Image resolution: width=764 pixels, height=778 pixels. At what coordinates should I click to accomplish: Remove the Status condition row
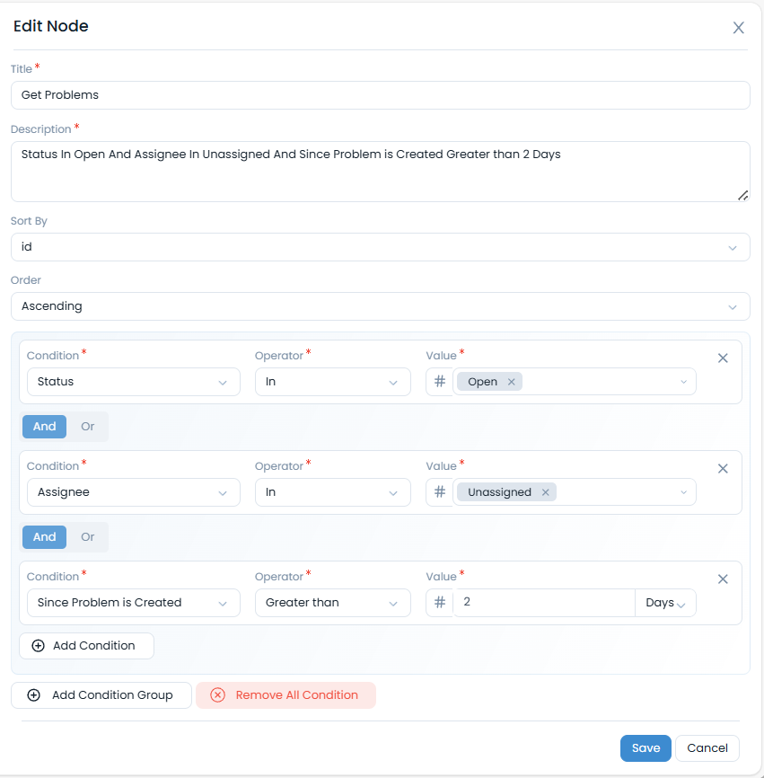[x=723, y=358]
